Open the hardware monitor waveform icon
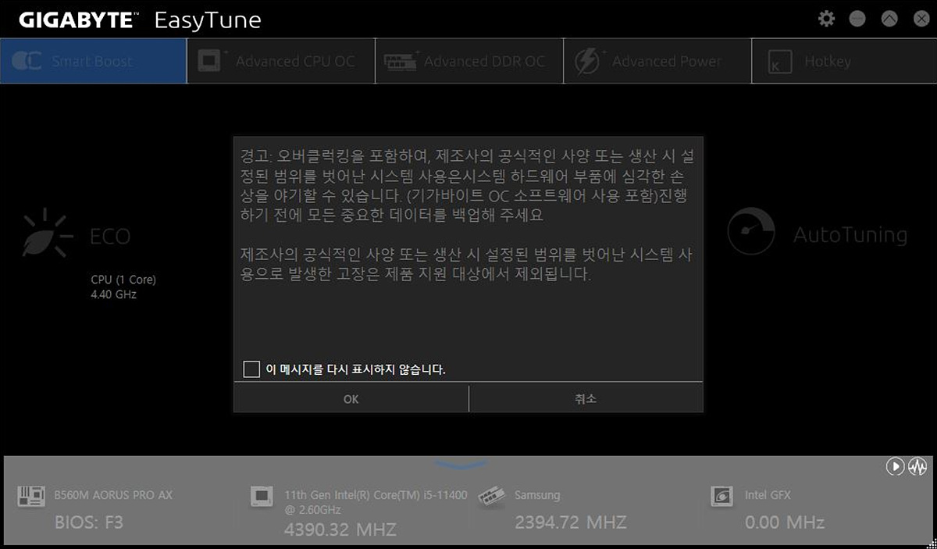The image size is (937, 549). pyautogui.click(x=917, y=466)
